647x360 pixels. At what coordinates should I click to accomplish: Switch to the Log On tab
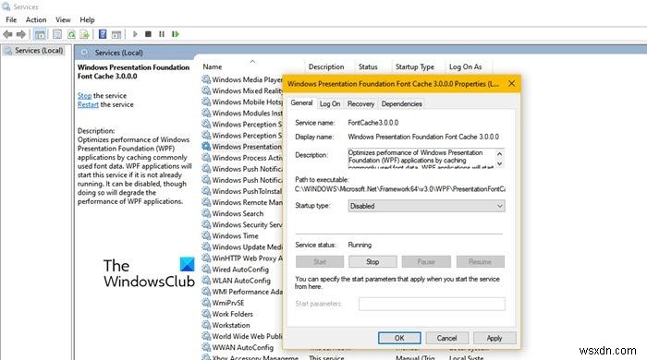(330, 103)
